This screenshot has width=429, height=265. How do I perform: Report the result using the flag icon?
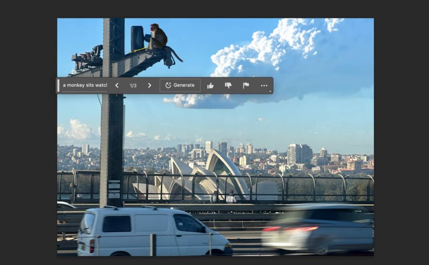[246, 86]
